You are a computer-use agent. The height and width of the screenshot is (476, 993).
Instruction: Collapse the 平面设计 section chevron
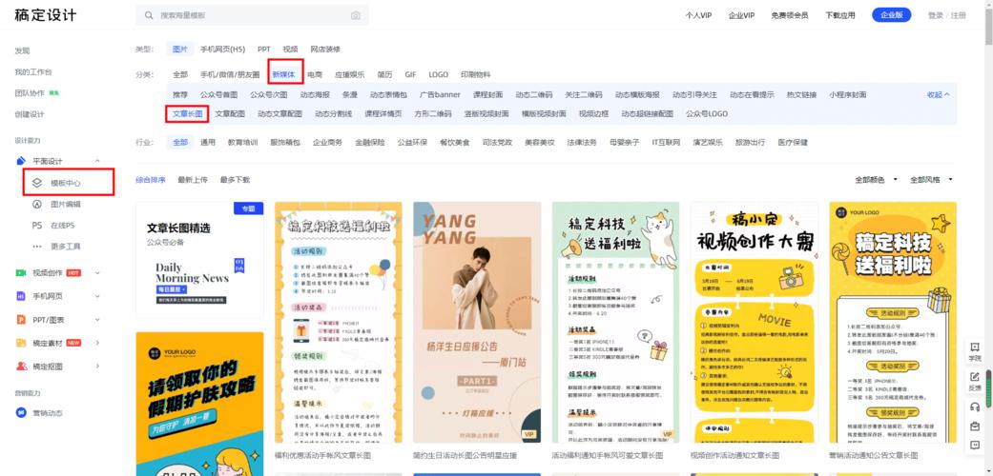pyautogui.click(x=97, y=161)
